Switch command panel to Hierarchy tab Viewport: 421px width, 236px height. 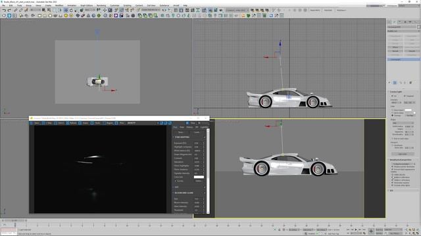point(399,22)
